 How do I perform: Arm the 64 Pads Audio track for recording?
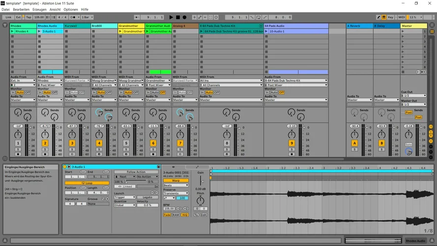click(291, 154)
